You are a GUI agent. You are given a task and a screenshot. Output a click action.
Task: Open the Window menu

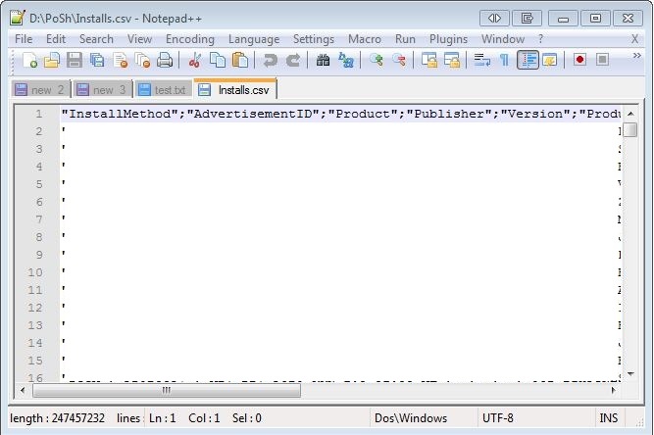click(x=503, y=39)
